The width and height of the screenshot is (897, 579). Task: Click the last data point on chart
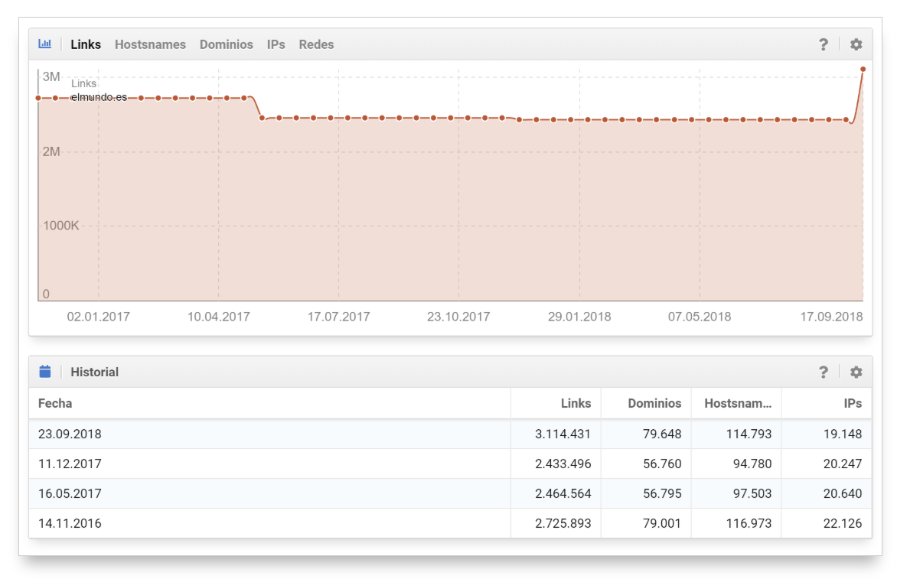tap(863, 69)
